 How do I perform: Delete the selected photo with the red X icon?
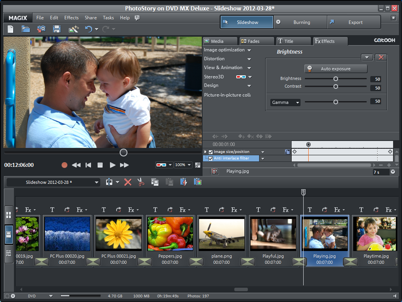(128, 182)
